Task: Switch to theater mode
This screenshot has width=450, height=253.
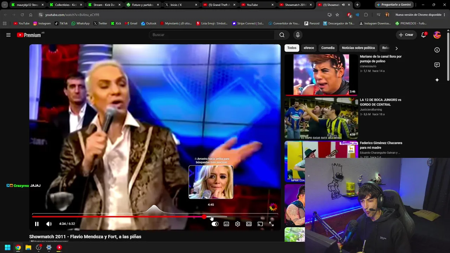Action: [x=249, y=224]
